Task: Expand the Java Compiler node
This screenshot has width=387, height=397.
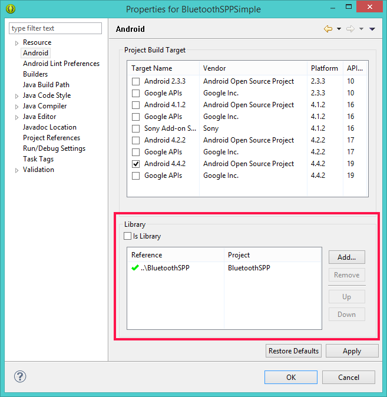Action: [x=16, y=107]
